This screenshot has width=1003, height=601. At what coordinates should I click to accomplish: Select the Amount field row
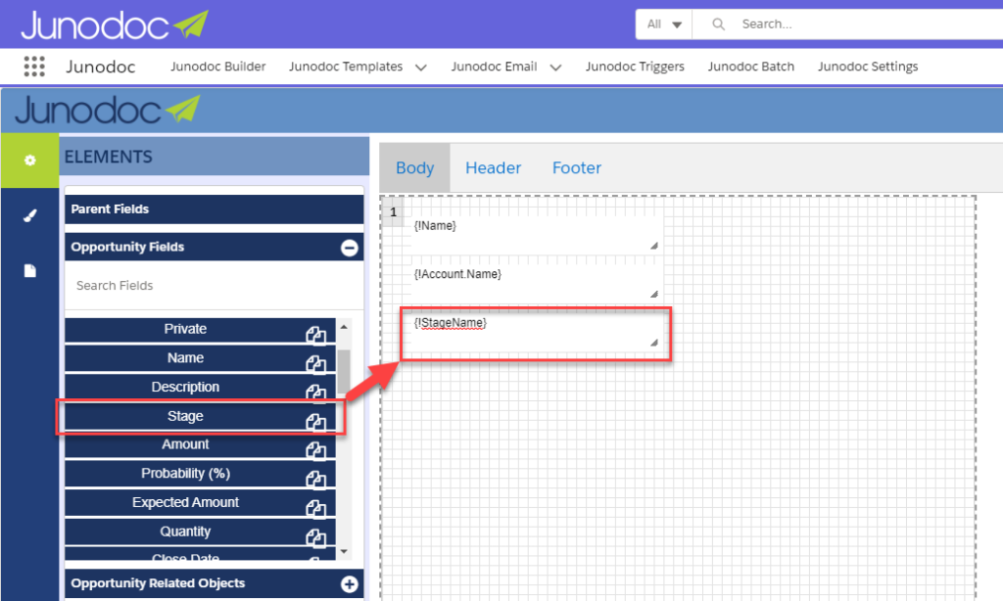coord(200,445)
